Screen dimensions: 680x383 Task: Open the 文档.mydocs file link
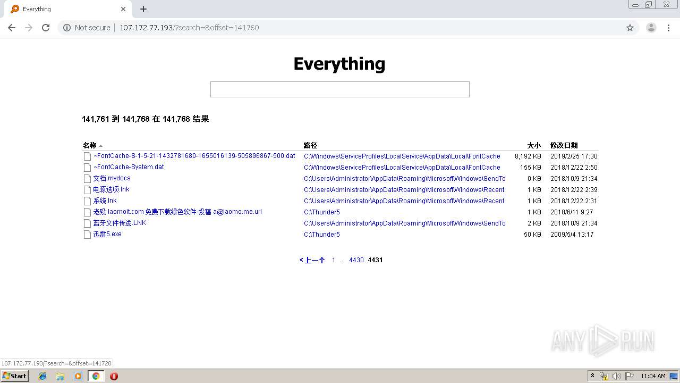click(x=112, y=178)
